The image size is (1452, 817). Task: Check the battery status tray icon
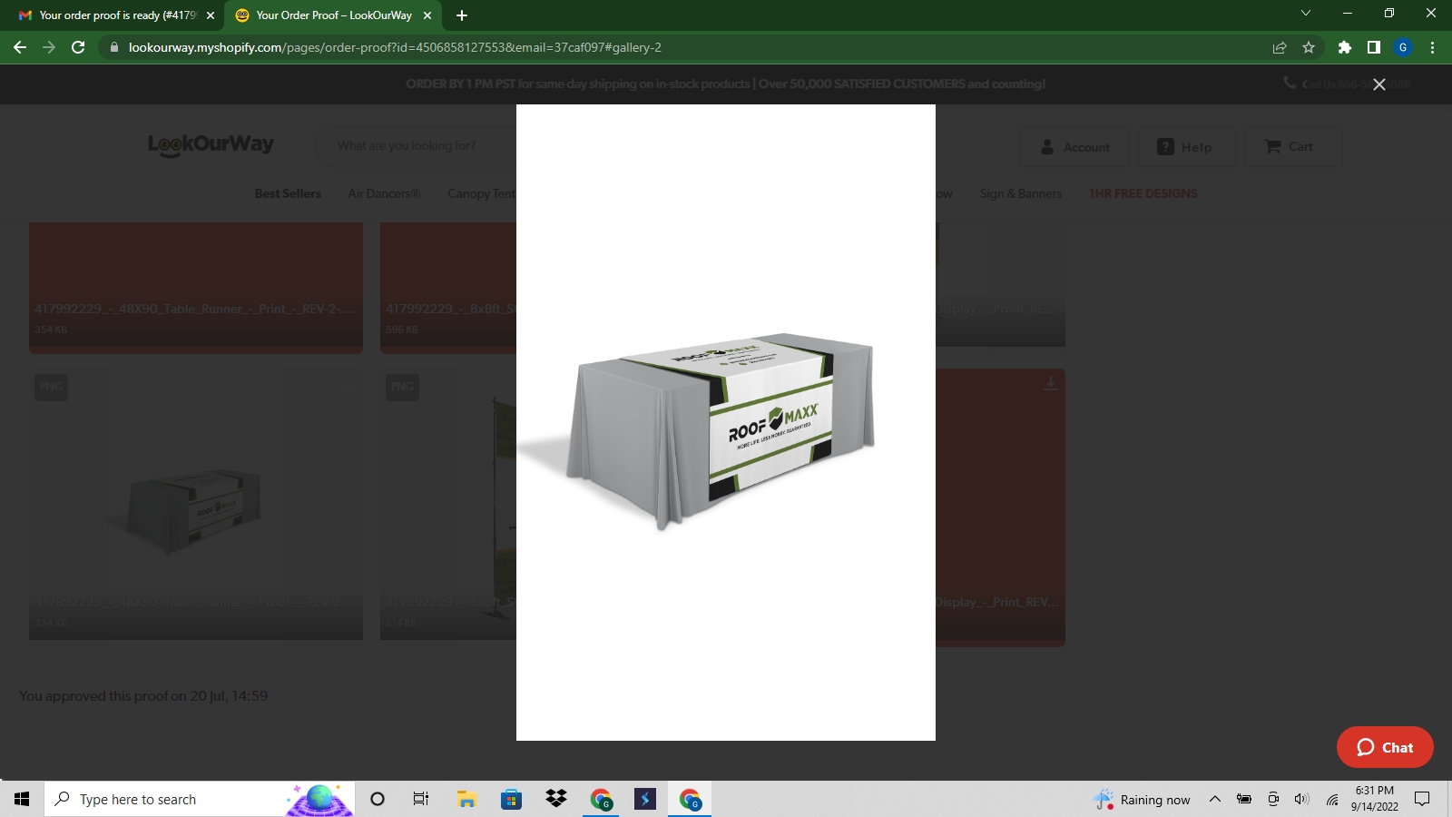click(1244, 799)
